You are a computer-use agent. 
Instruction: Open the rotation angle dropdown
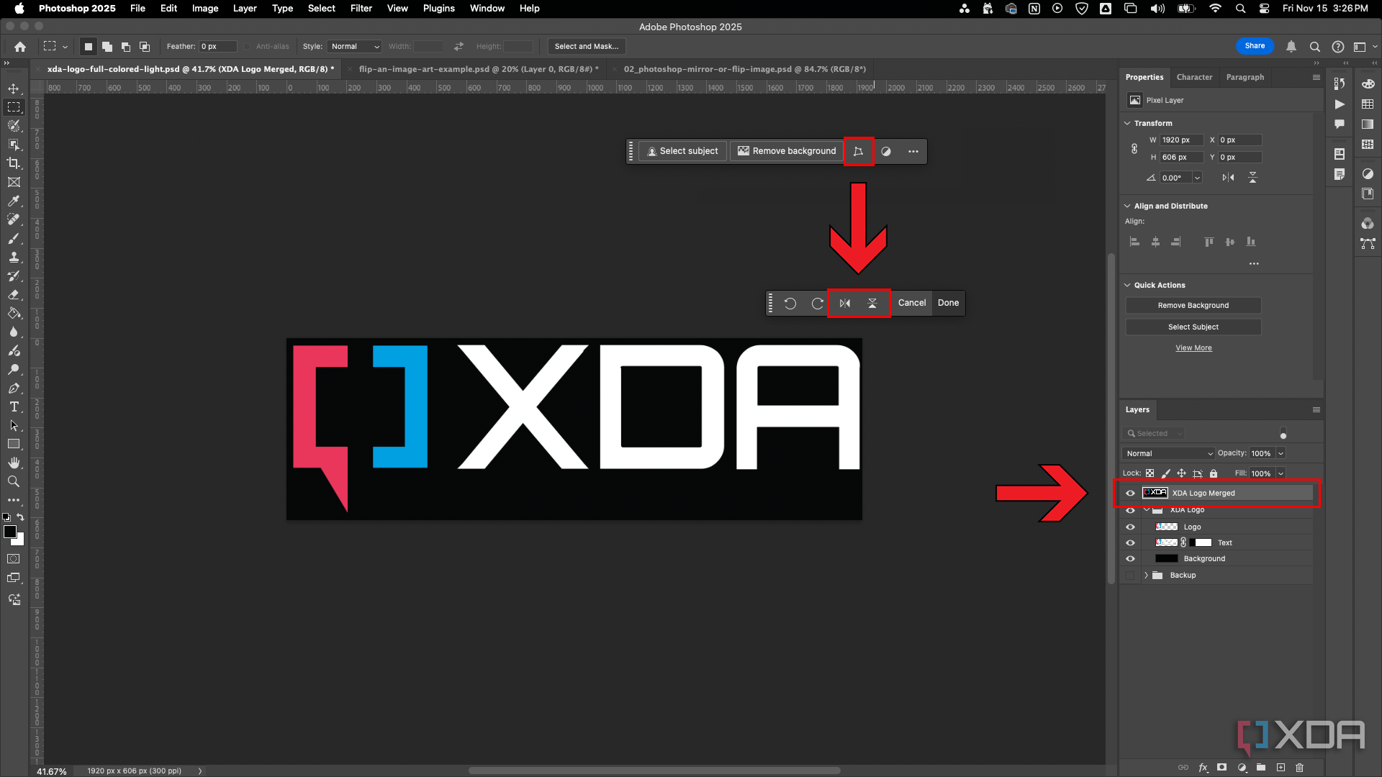pyautogui.click(x=1198, y=178)
